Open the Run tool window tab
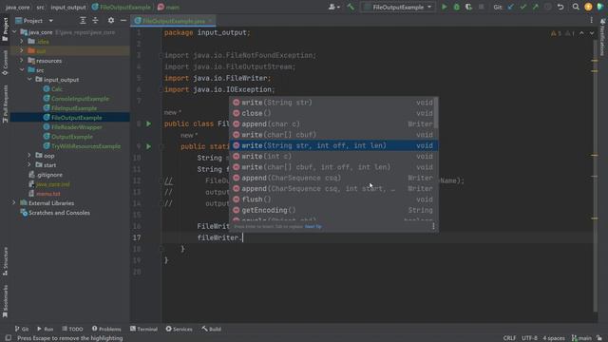 coord(45,329)
